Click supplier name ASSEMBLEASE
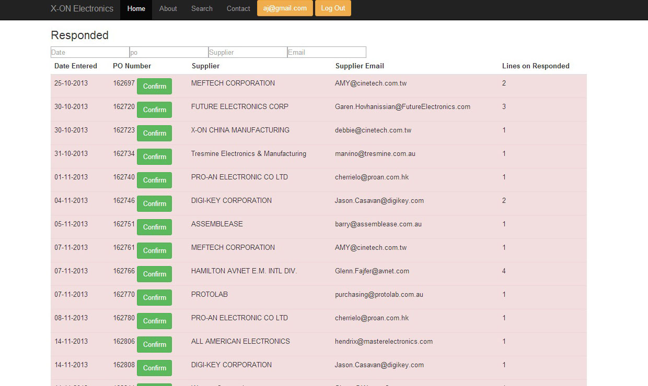This screenshot has width=648, height=386. pos(217,224)
